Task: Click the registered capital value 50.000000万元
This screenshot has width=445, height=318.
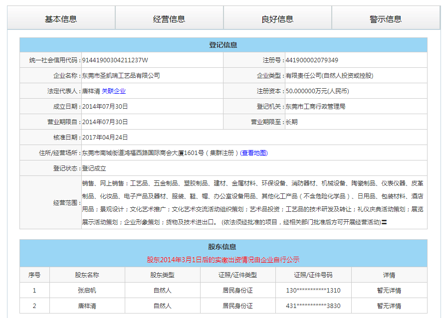Action: (x=317, y=91)
